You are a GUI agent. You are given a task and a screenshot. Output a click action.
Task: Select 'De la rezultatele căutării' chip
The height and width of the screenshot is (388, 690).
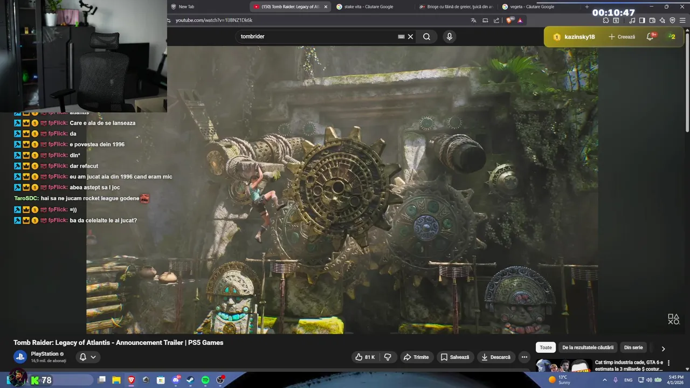588,348
